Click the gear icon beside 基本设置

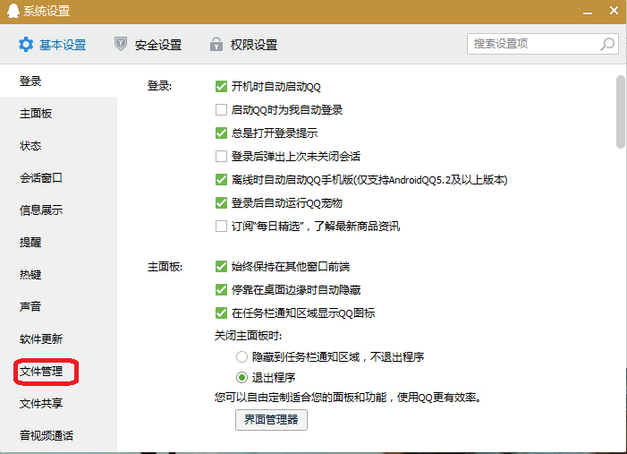(26, 45)
